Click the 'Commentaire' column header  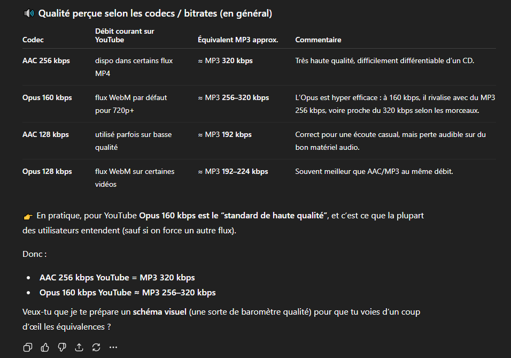(x=318, y=40)
